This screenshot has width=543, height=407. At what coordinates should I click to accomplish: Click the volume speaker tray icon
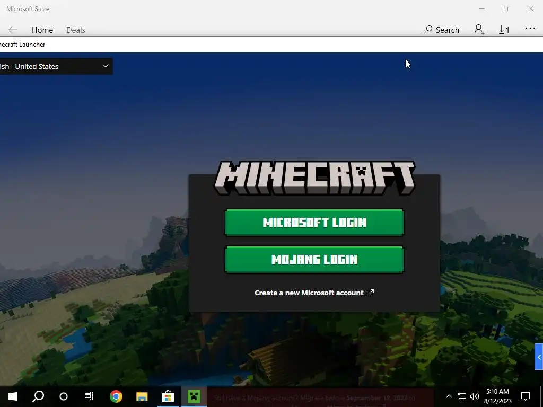pyautogui.click(x=475, y=396)
